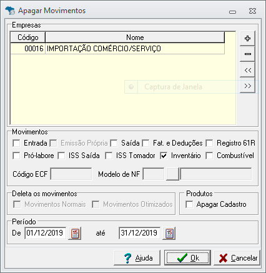Click the De start date field

45,233
